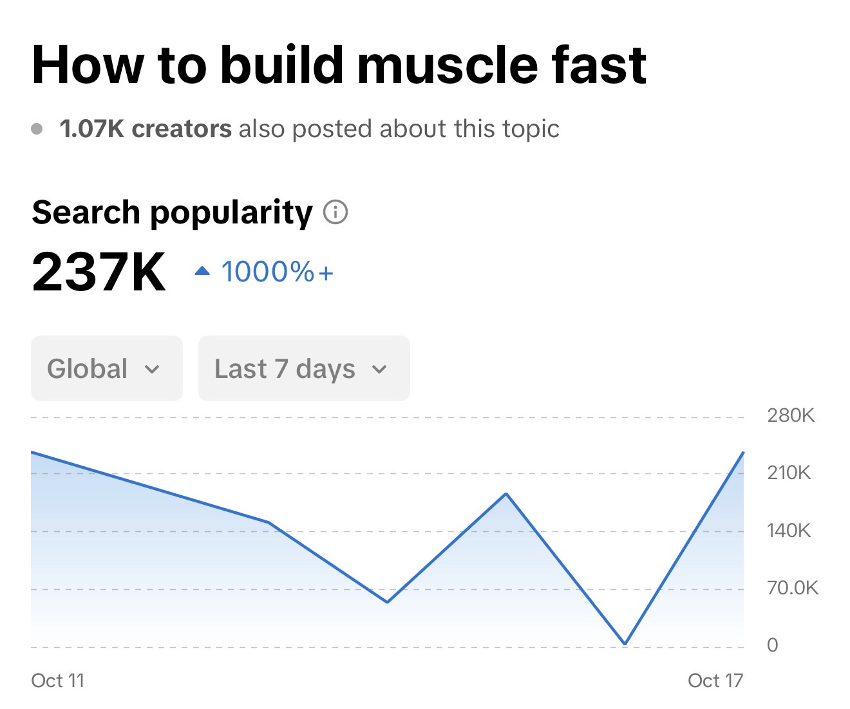This screenshot has height=709, width=850.
Task: Click the info icon beside Search popularity
Action: point(337,211)
